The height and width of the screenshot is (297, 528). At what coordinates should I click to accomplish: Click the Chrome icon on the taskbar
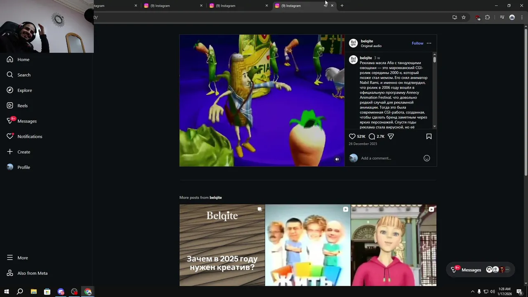tap(88, 292)
